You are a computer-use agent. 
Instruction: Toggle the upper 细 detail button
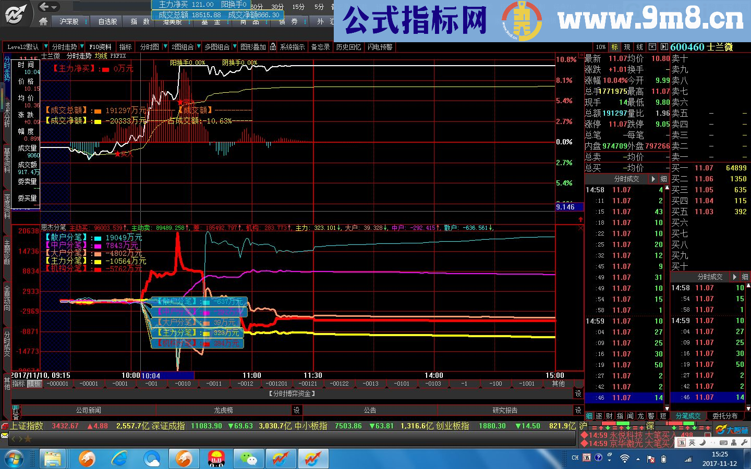click(x=663, y=179)
